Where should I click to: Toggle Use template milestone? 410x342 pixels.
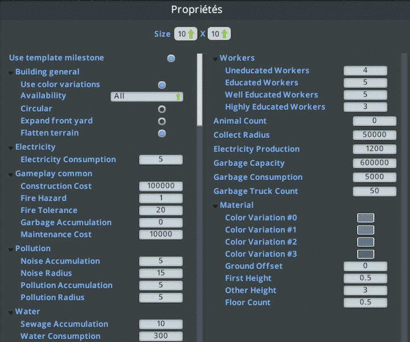click(171, 58)
